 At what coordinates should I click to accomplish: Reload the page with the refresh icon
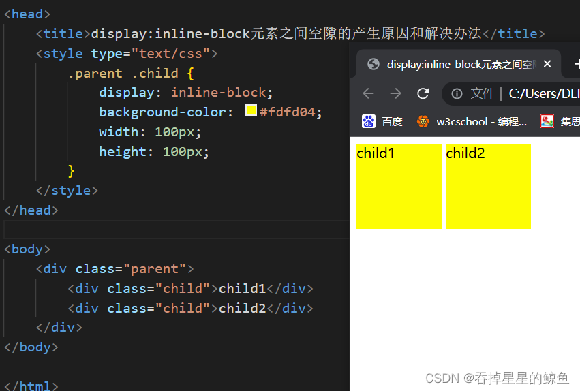(x=423, y=93)
